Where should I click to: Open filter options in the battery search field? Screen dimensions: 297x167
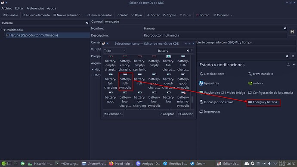[x=192, y=50]
